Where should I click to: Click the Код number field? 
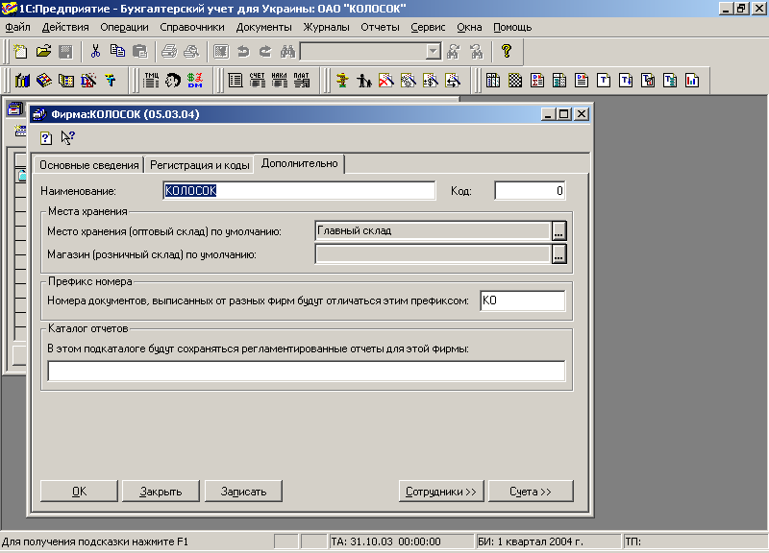tap(530, 190)
